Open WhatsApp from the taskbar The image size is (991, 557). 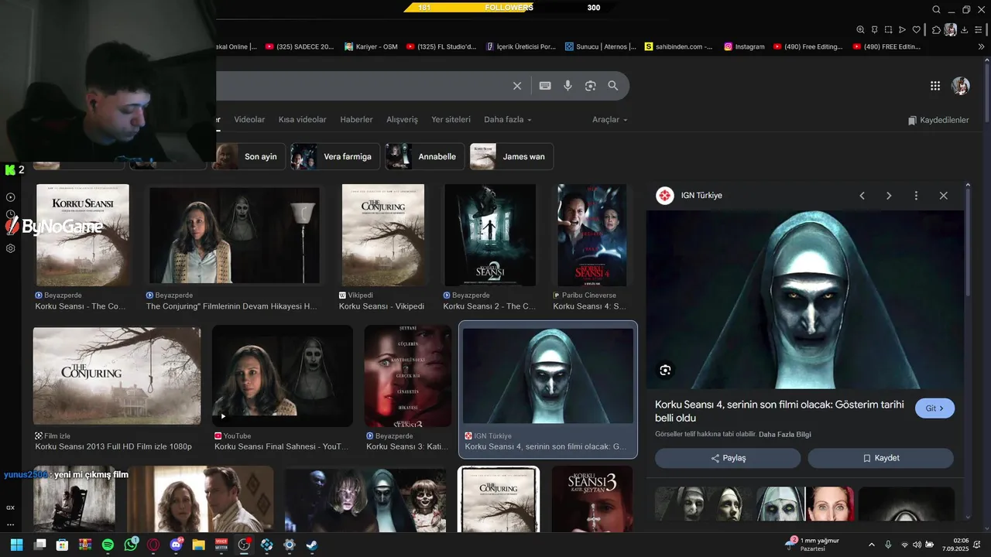pyautogui.click(x=131, y=545)
